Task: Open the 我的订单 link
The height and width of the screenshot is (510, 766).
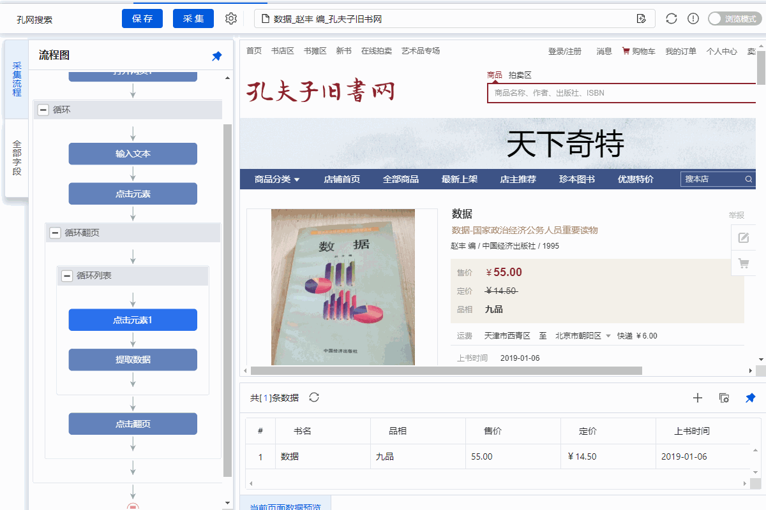Action: (681, 52)
